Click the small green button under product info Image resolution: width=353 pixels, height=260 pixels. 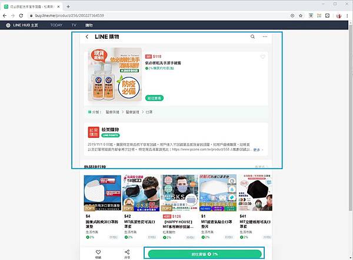point(154,98)
